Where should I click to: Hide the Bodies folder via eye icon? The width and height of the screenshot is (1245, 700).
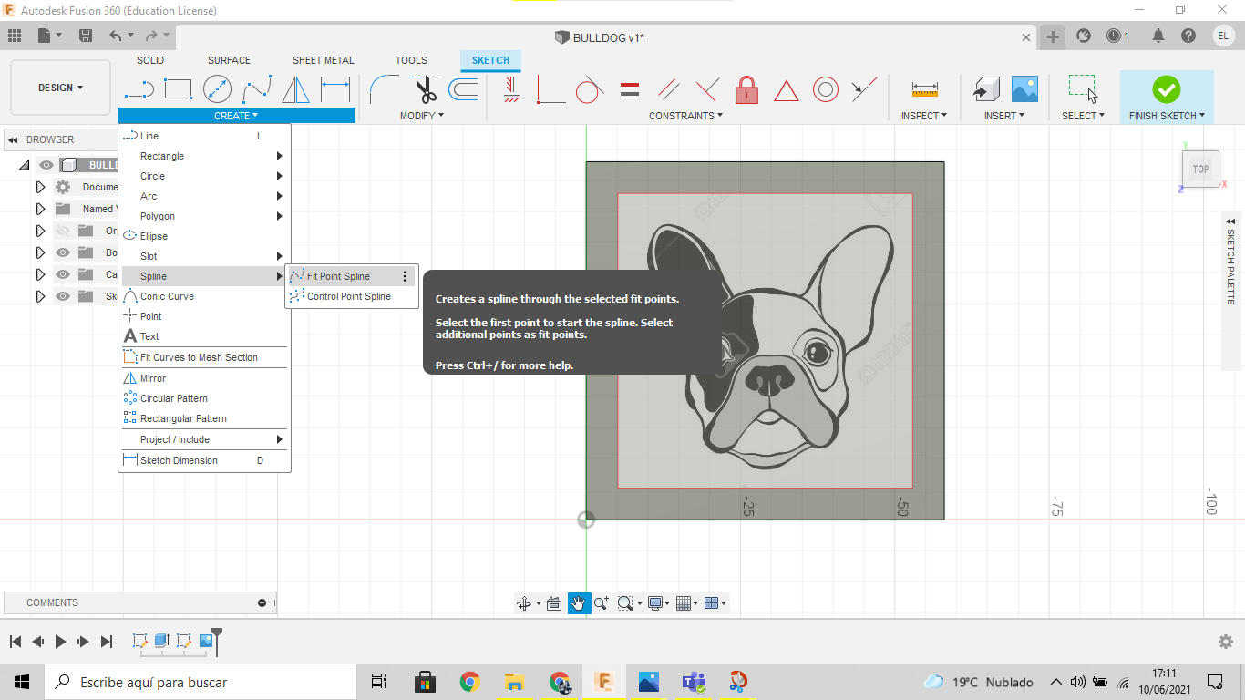[63, 252]
